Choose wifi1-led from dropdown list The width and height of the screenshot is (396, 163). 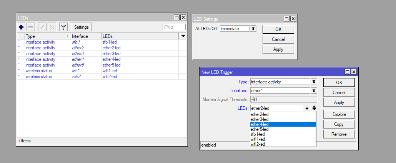[283, 139]
